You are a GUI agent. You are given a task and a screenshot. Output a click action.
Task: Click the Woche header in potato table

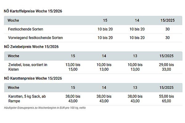coord(13,21)
